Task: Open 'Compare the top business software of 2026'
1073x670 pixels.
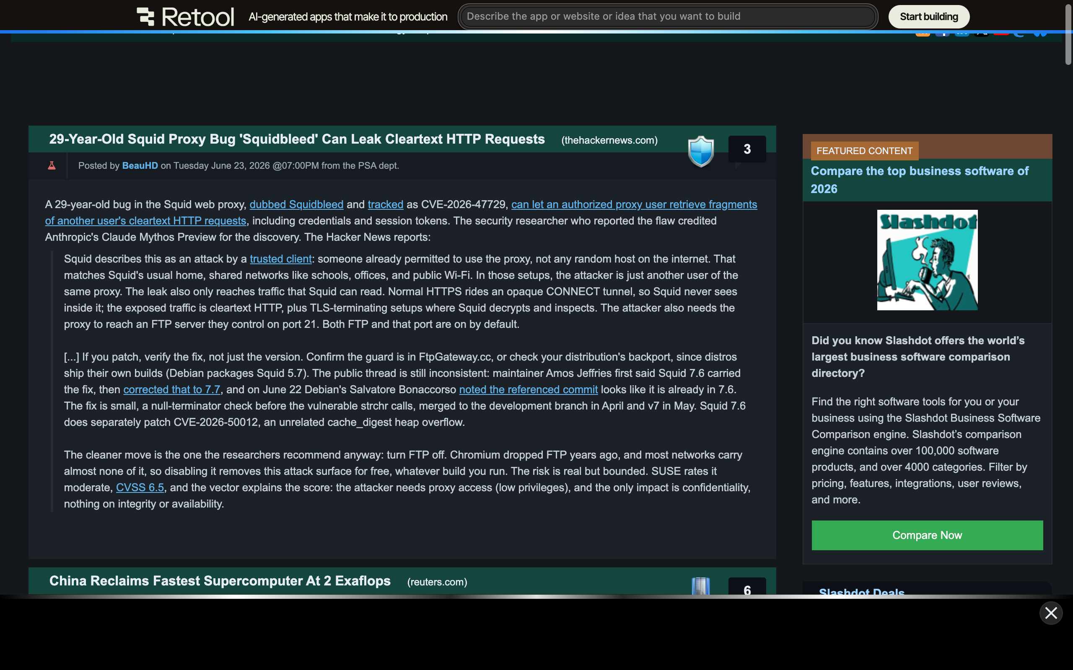Action: (x=919, y=180)
